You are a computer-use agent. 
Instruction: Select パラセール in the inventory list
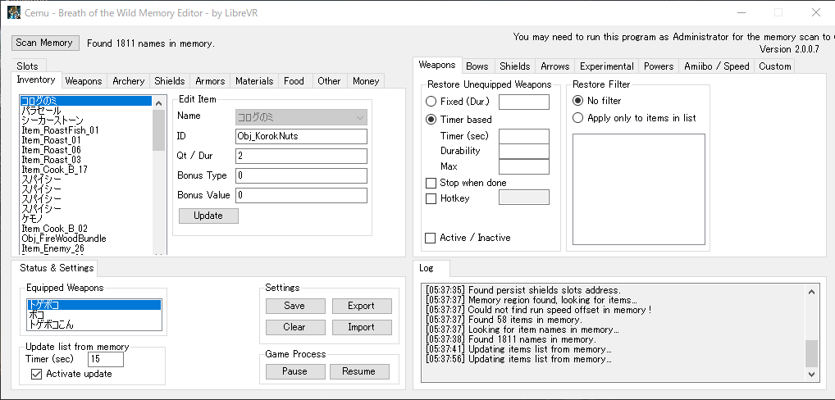[85, 111]
